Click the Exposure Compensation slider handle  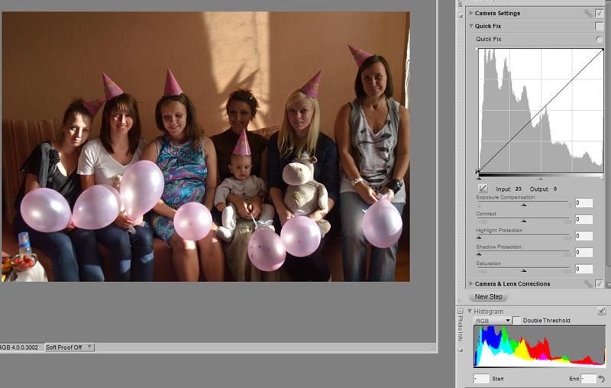tap(524, 205)
